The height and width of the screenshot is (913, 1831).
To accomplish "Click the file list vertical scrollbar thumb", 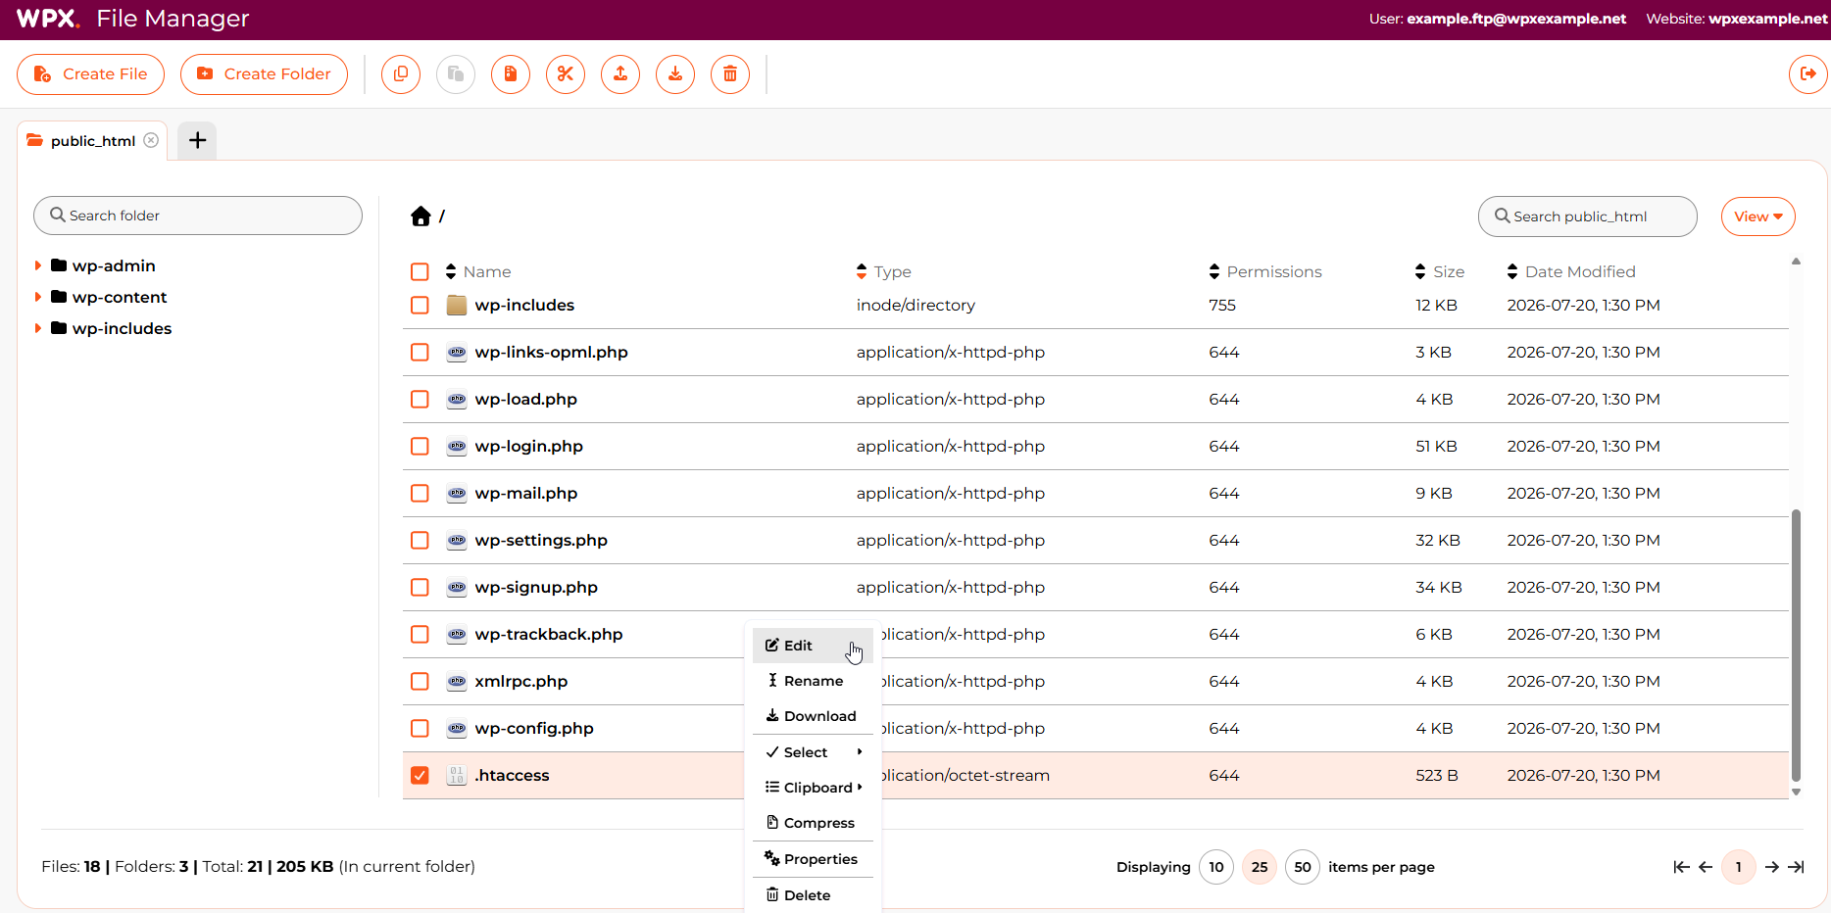I will tap(1796, 645).
